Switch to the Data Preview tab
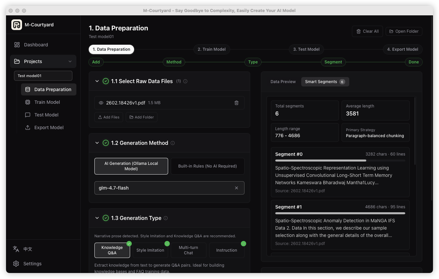Screen dimensions: 439x279 click(x=283, y=82)
